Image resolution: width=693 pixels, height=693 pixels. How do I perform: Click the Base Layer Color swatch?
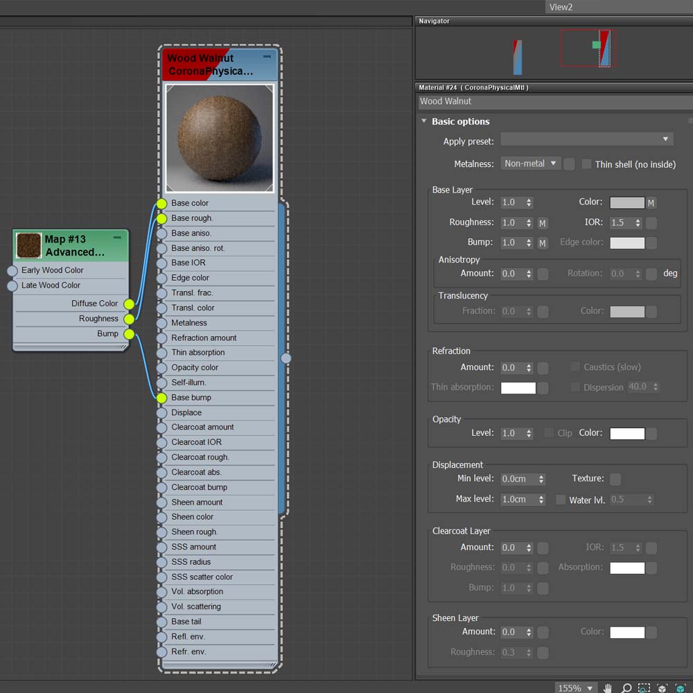point(626,203)
